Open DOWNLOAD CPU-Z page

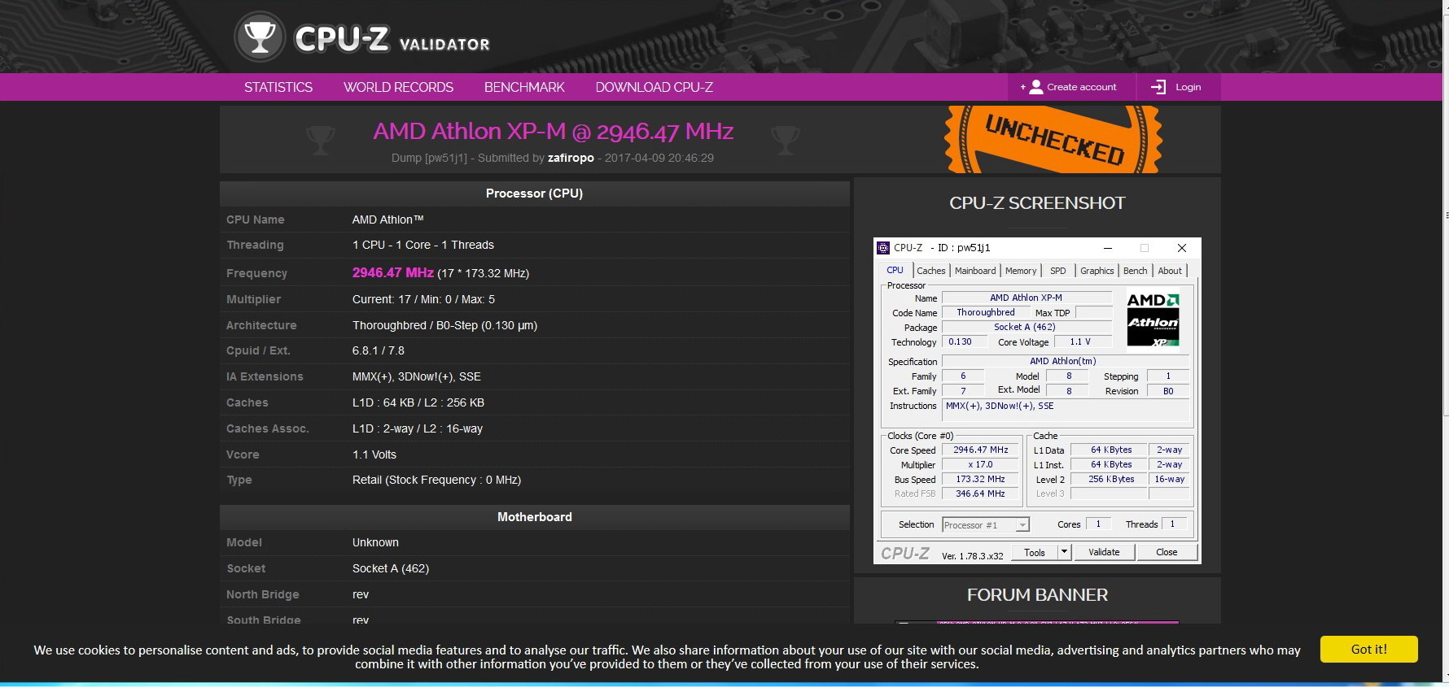(x=654, y=87)
